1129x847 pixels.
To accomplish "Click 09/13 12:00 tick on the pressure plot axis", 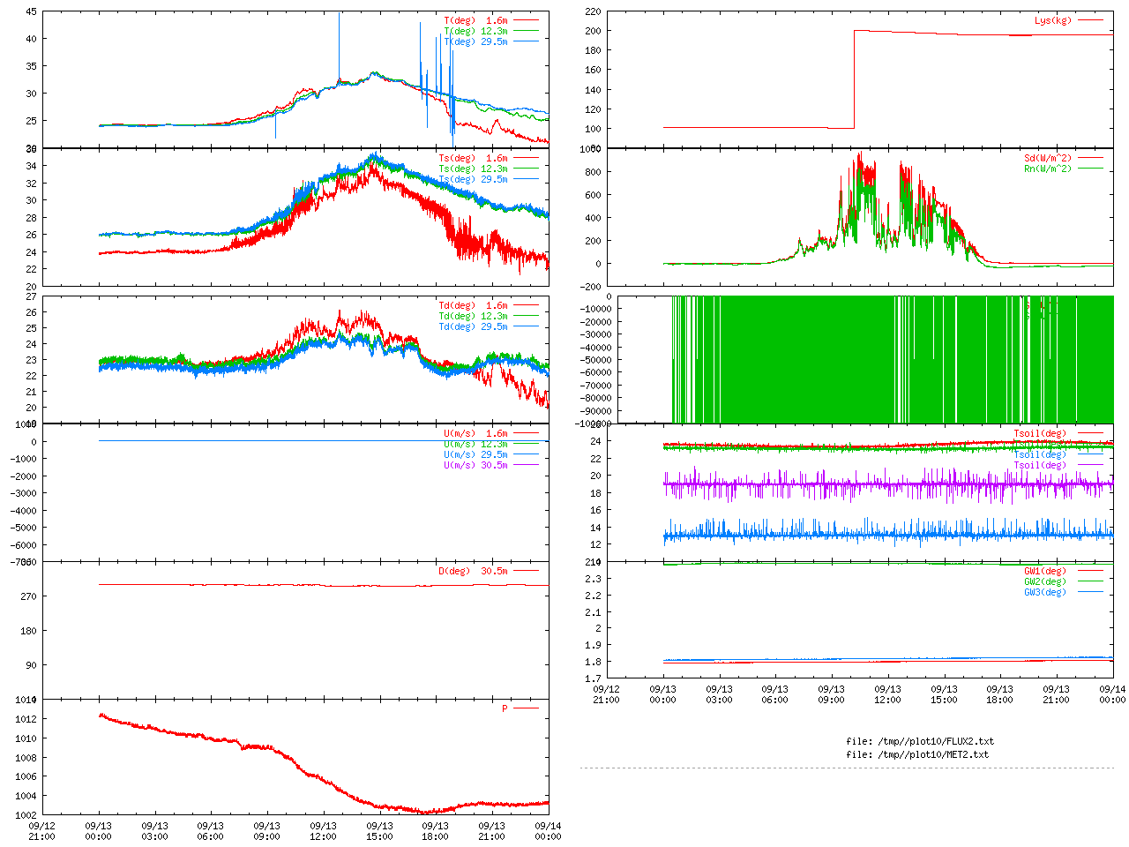I will pyautogui.click(x=323, y=831).
